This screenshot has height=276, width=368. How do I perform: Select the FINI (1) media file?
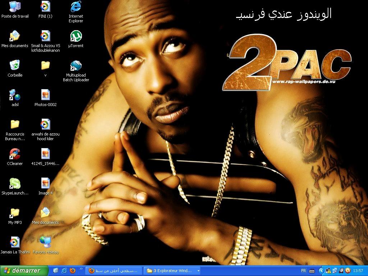[x=45, y=9]
